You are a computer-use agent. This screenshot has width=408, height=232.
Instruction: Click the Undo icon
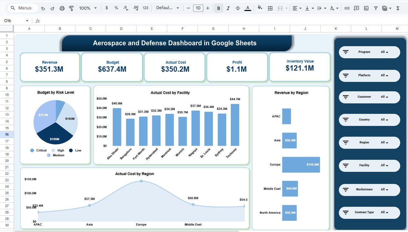[x=43, y=8]
